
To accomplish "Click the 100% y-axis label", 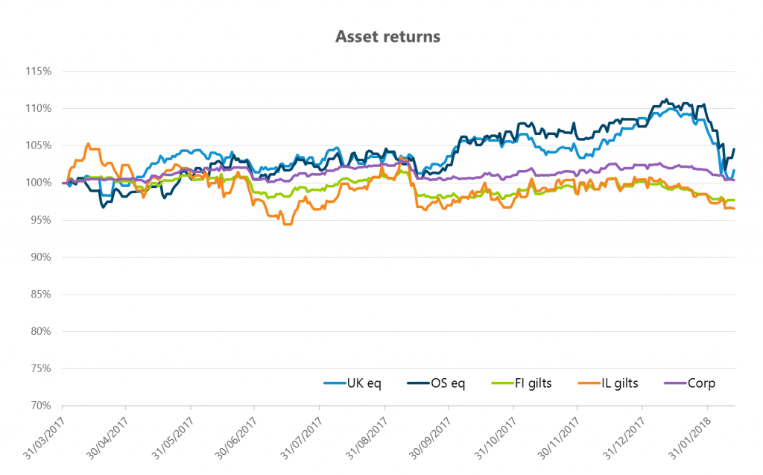I will (37, 183).
